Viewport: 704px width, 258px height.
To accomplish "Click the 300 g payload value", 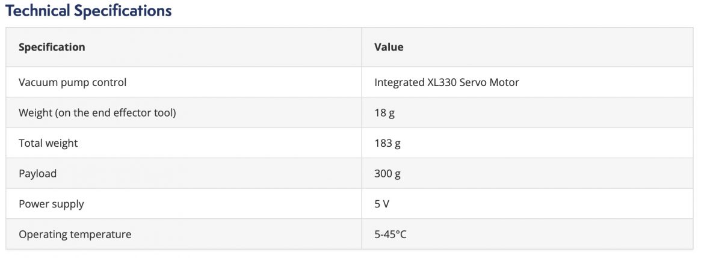I will tap(388, 173).
